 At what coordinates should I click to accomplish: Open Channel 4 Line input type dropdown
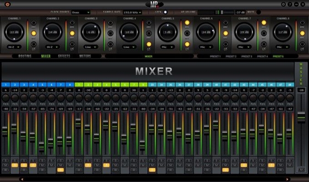[x=129, y=47]
